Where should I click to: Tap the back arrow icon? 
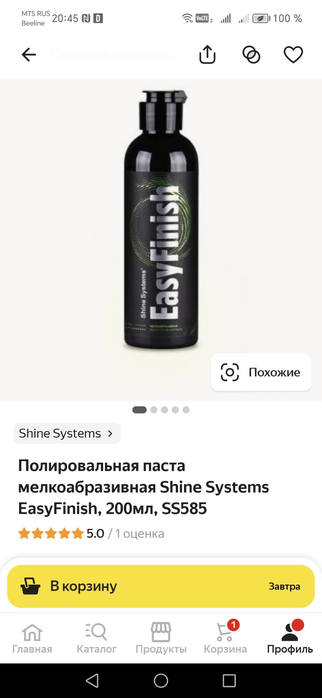click(29, 55)
